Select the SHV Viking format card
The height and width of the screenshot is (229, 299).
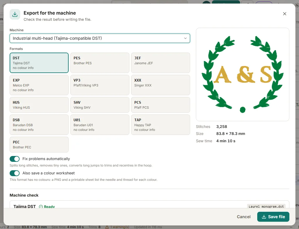[100, 105]
